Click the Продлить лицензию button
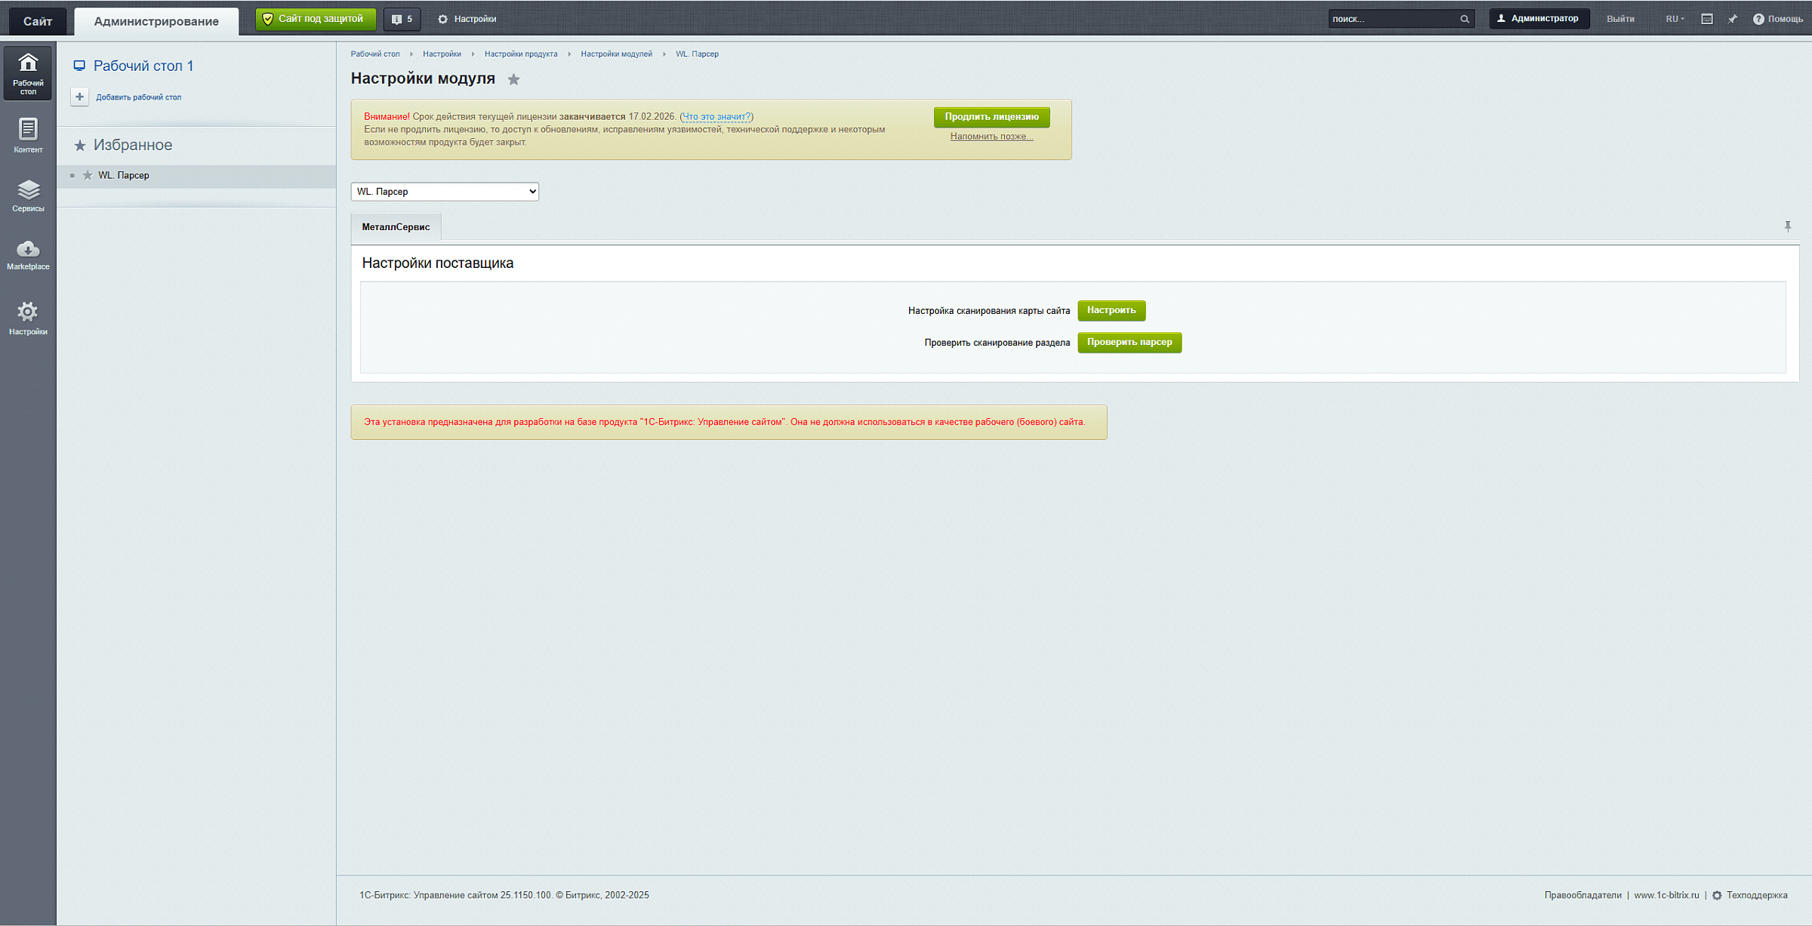The width and height of the screenshot is (1812, 926). pyautogui.click(x=991, y=117)
